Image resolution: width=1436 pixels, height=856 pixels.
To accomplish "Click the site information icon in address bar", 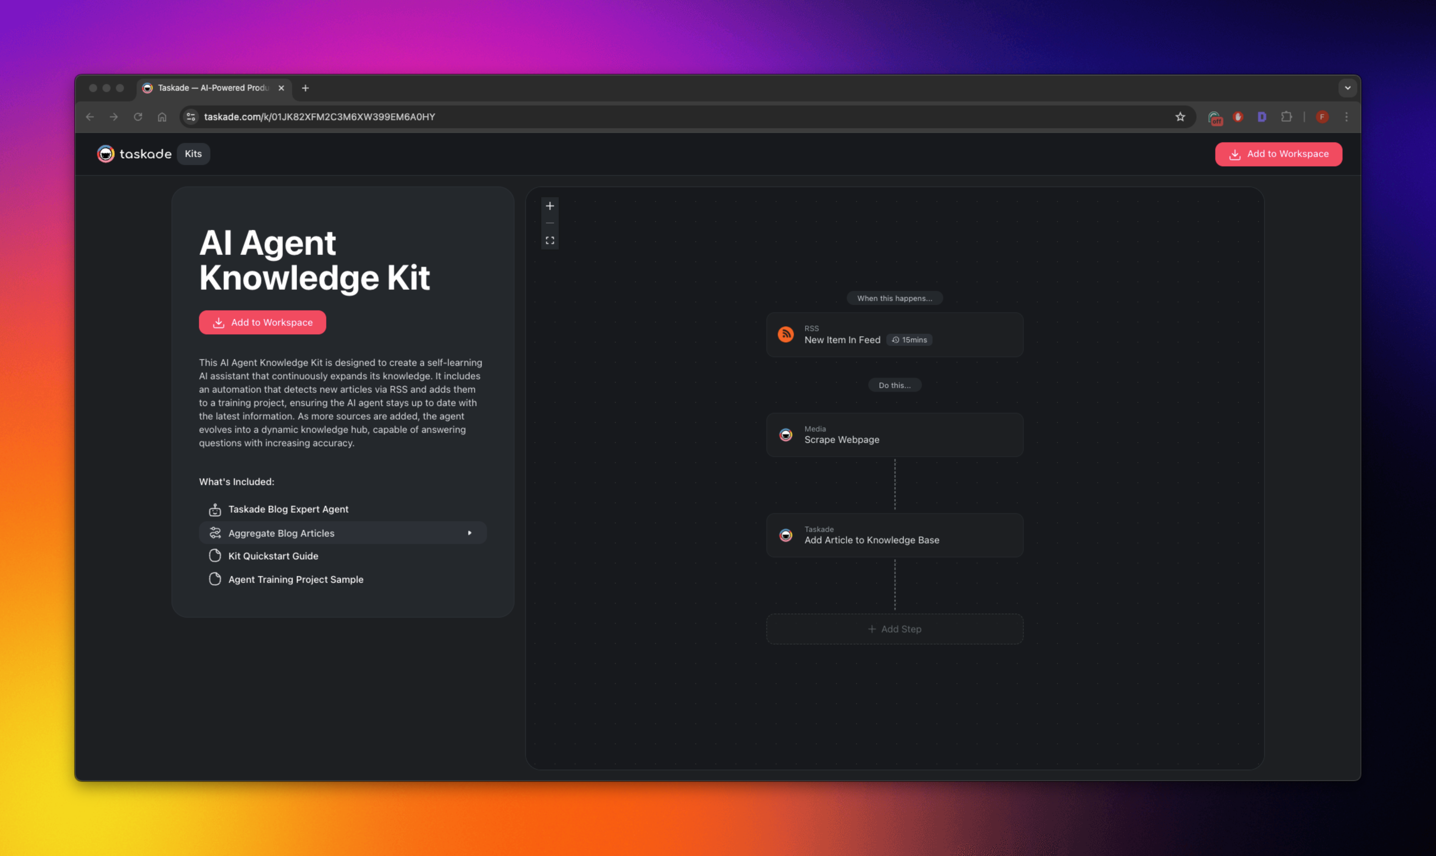I will (x=191, y=117).
